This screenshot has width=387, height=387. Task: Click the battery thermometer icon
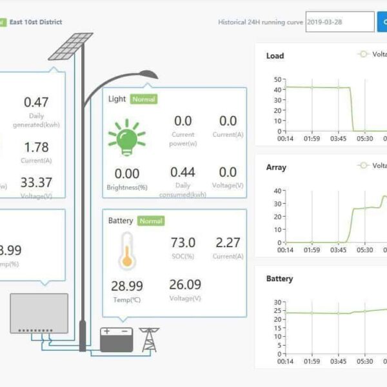tap(127, 251)
